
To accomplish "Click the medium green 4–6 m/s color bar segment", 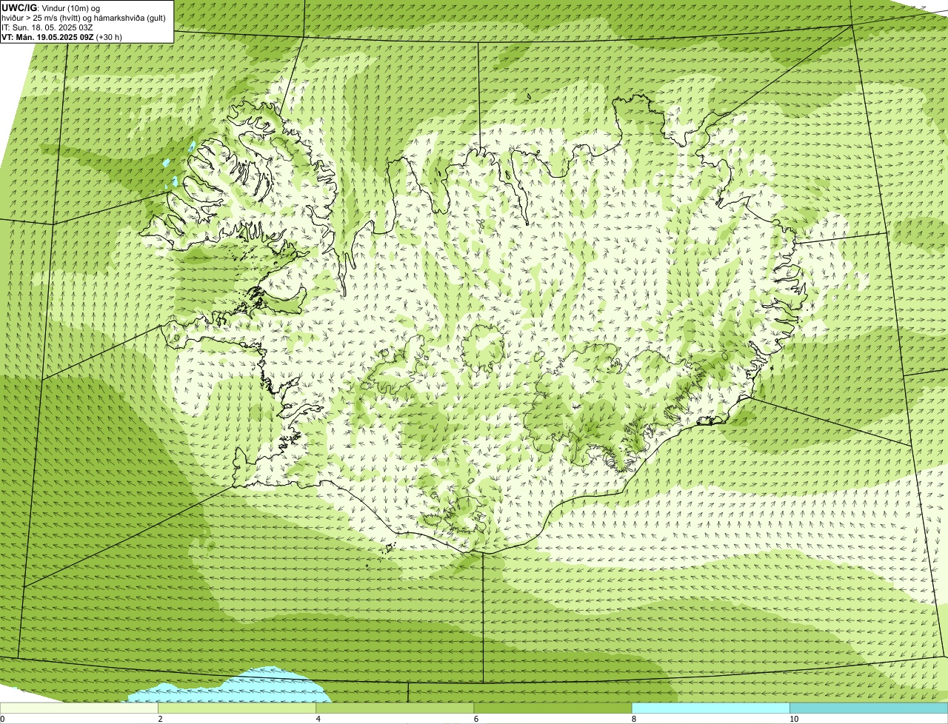I will coord(395,708).
